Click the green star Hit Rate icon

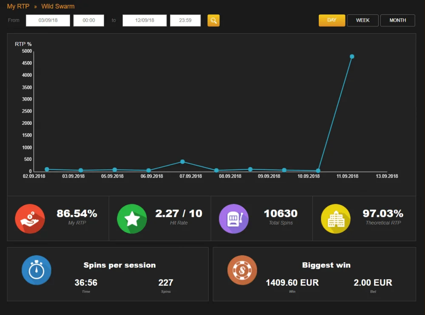click(x=132, y=219)
